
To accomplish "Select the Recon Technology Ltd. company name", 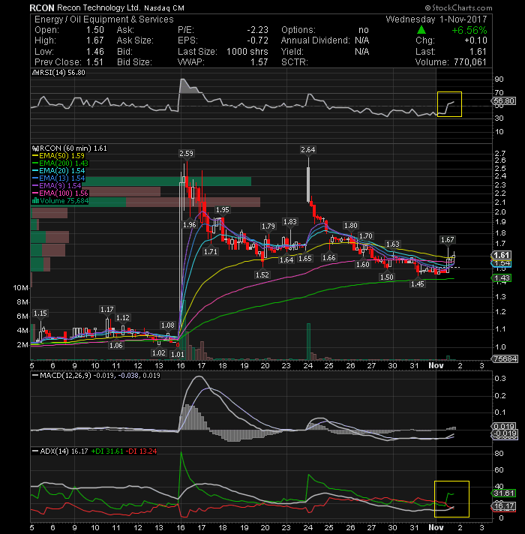I will [x=98, y=7].
